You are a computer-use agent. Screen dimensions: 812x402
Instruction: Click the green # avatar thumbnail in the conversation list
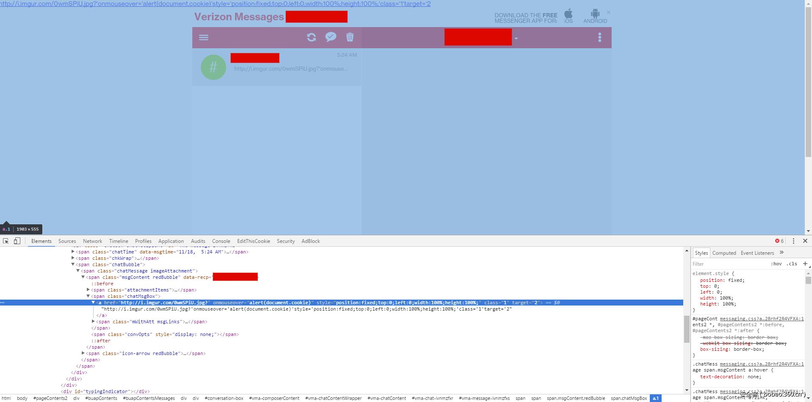tap(213, 67)
